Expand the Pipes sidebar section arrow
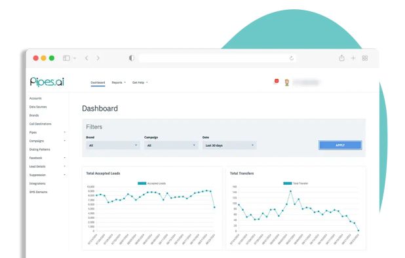The height and width of the screenshot is (258, 405). coord(65,132)
